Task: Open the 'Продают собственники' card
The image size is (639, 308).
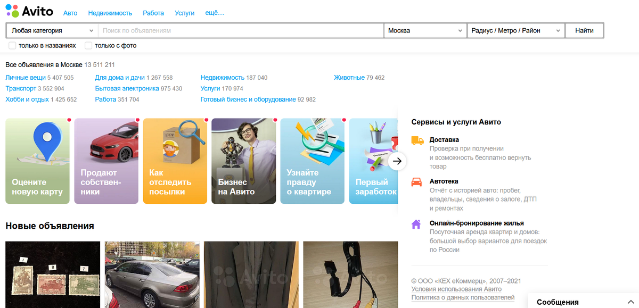Action: pos(106,161)
